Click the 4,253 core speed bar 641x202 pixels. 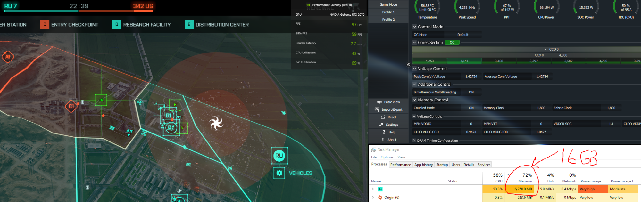tap(429, 61)
